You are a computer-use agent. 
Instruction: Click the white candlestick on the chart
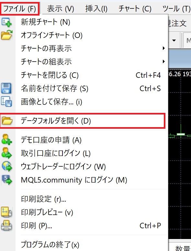pos(181,134)
